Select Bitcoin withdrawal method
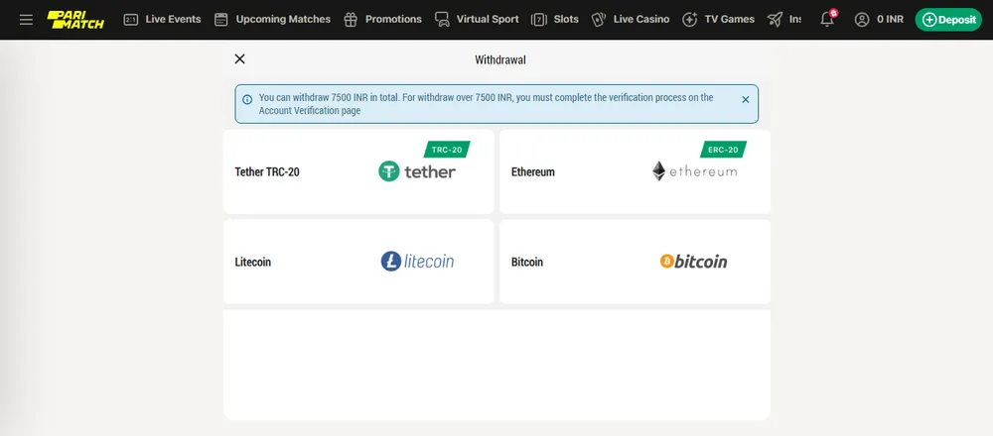Image resolution: width=993 pixels, height=436 pixels. [x=636, y=262]
